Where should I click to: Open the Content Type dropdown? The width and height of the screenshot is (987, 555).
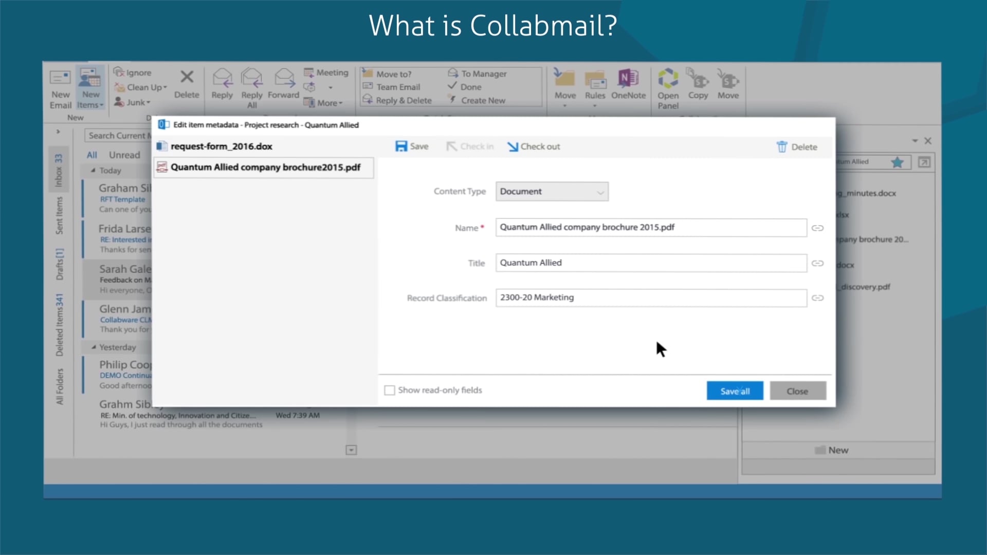pos(552,191)
